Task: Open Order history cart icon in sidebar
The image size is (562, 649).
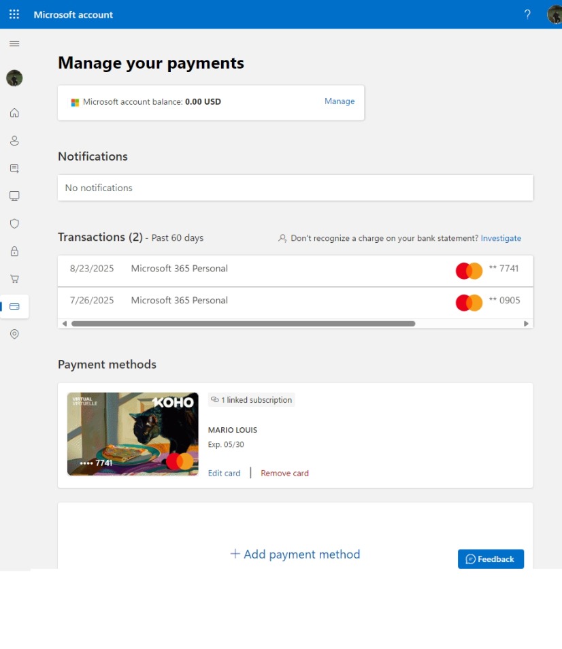Action: [14, 279]
